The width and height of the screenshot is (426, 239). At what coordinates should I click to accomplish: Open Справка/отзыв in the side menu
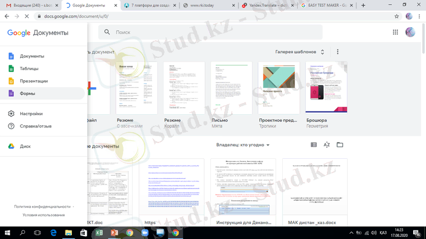pos(43,126)
